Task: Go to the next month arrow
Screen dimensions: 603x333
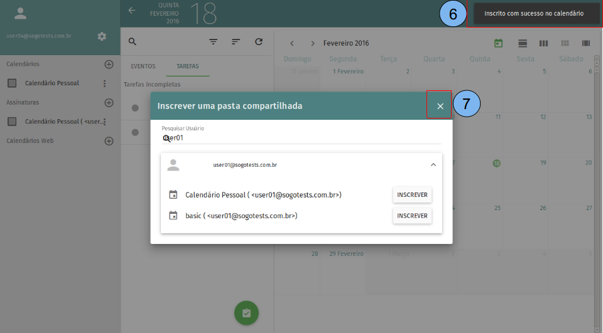Action: (313, 43)
